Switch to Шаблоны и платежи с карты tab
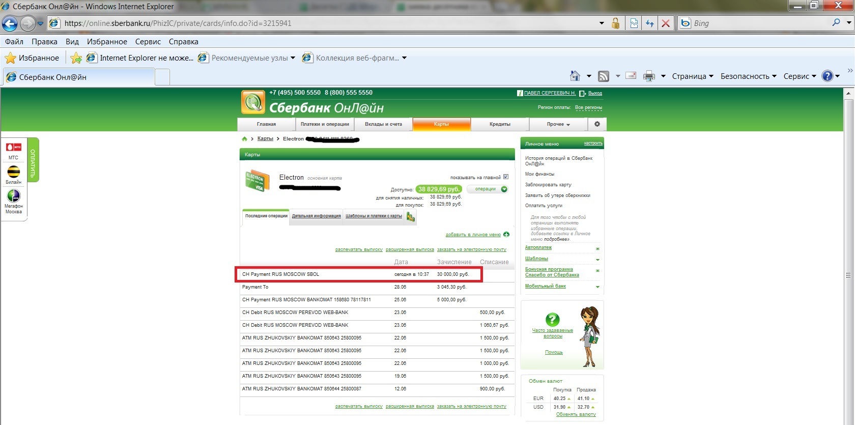The image size is (855, 425). click(374, 216)
